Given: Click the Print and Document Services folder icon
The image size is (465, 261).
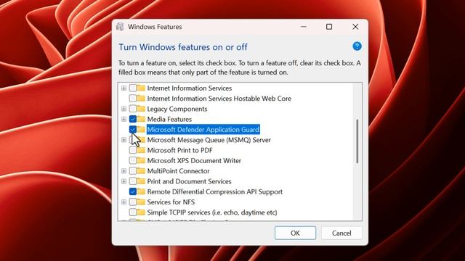Looking at the screenshot, I should pyautogui.click(x=141, y=181).
